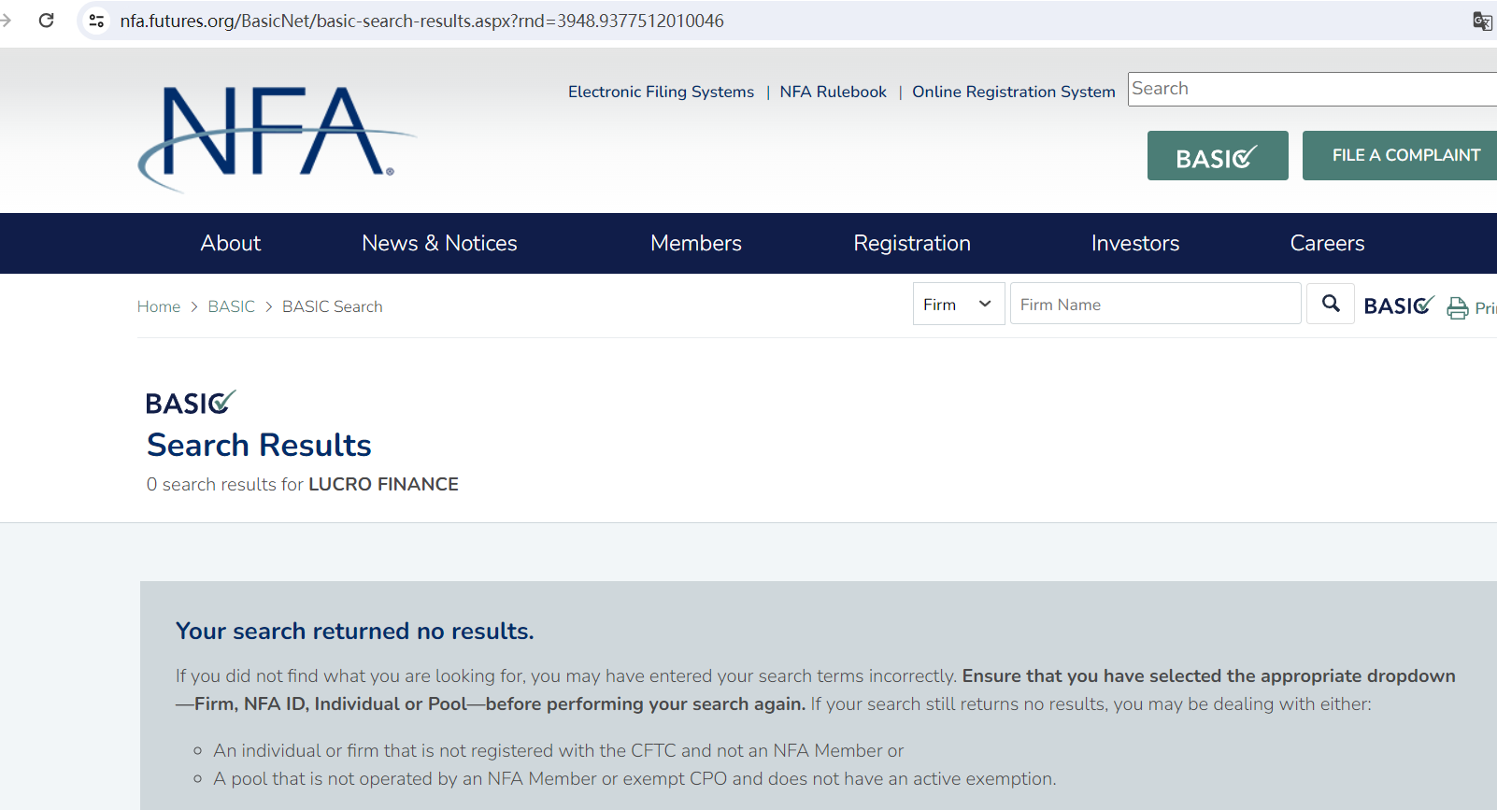This screenshot has width=1497, height=810.
Task: Open the Investors menu
Action: click(x=1135, y=243)
